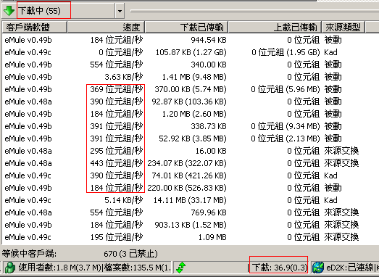Screen dimensions: 379x277
Task: Click the green up/down transfer arrows icon
Action: click(x=180, y=268)
